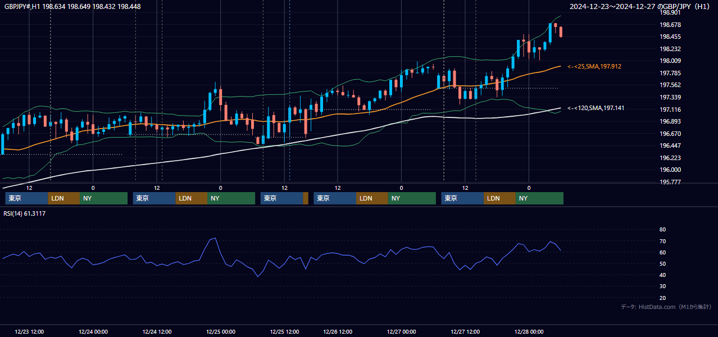Click the 東京 box followed by short LDN stub

tap(281, 198)
